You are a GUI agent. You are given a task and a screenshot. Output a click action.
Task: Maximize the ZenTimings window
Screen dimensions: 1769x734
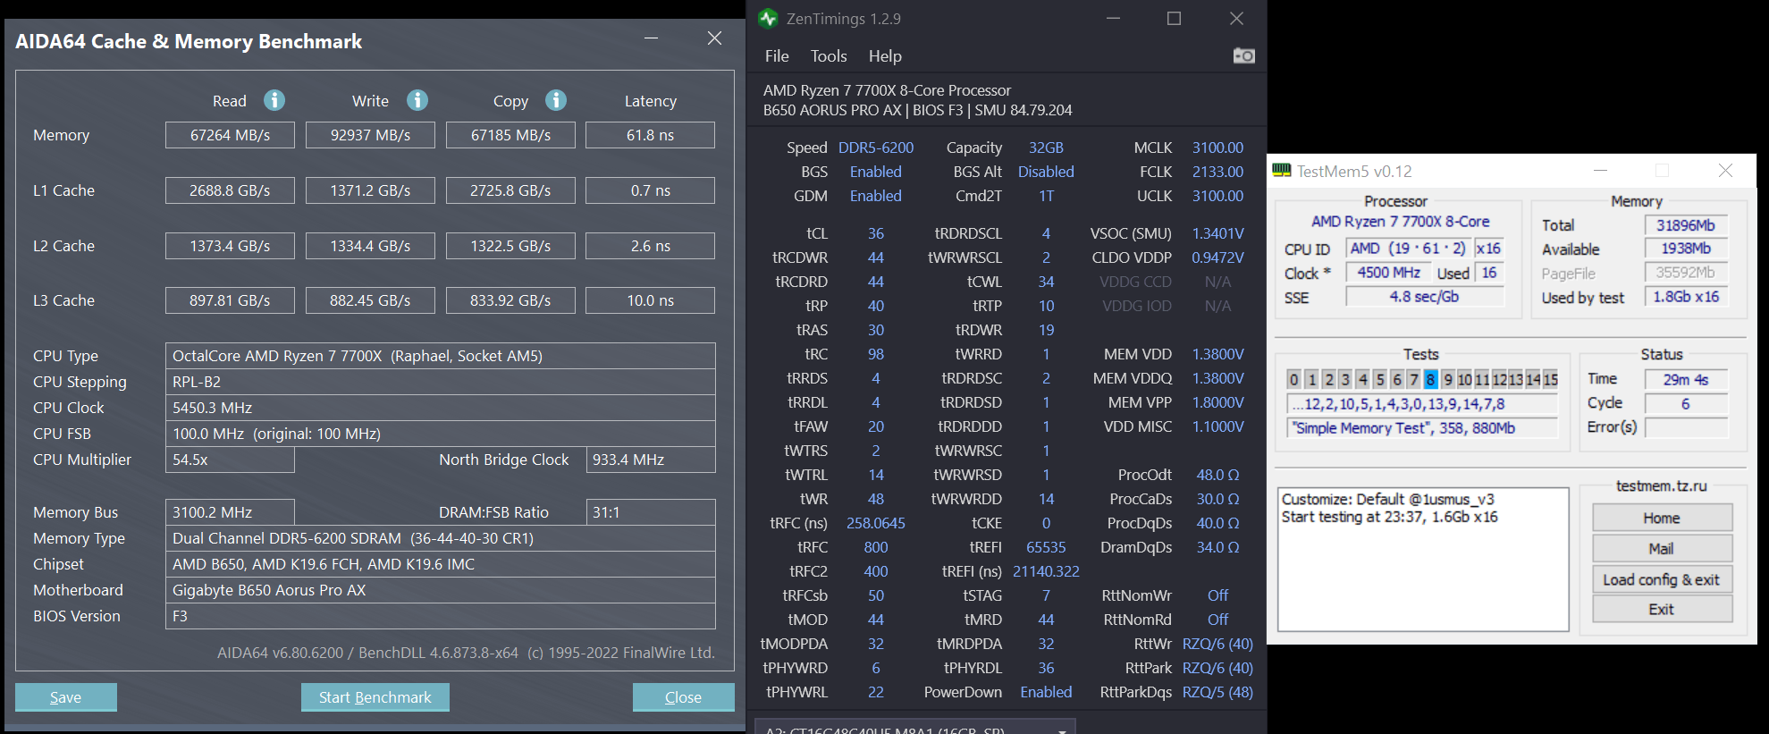[1175, 18]
